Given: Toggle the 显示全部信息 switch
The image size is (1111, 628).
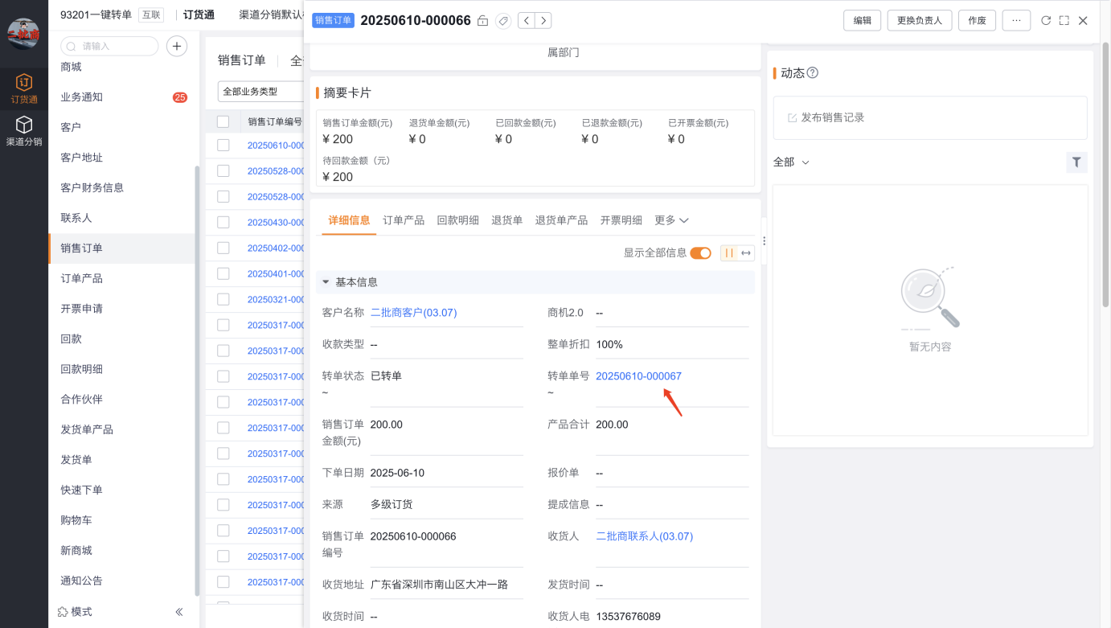Looking at the screenshot, I should click(701, 252).
